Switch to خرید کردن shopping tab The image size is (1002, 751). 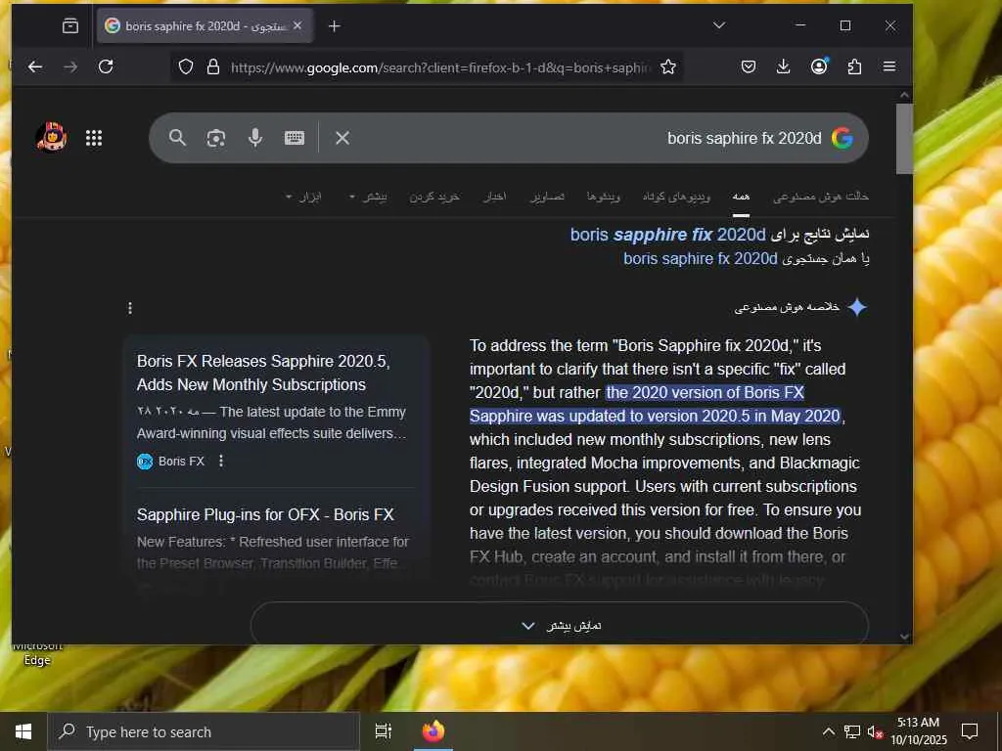point(433,197)
